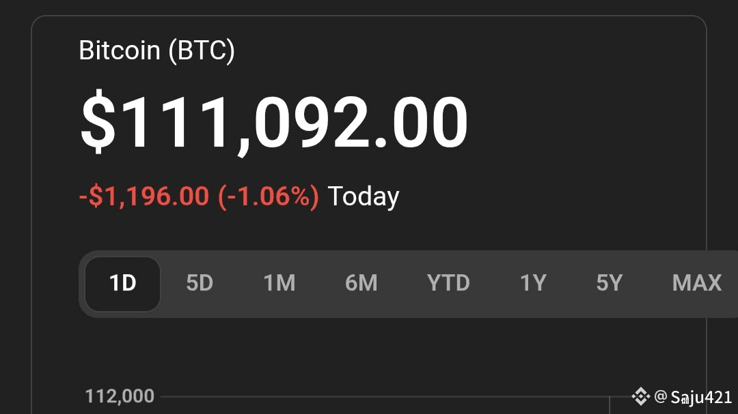The height and width of the screenshot is (414, 738).
Task: Switch chart to 1Y range
Action: (x=533, y=283)
